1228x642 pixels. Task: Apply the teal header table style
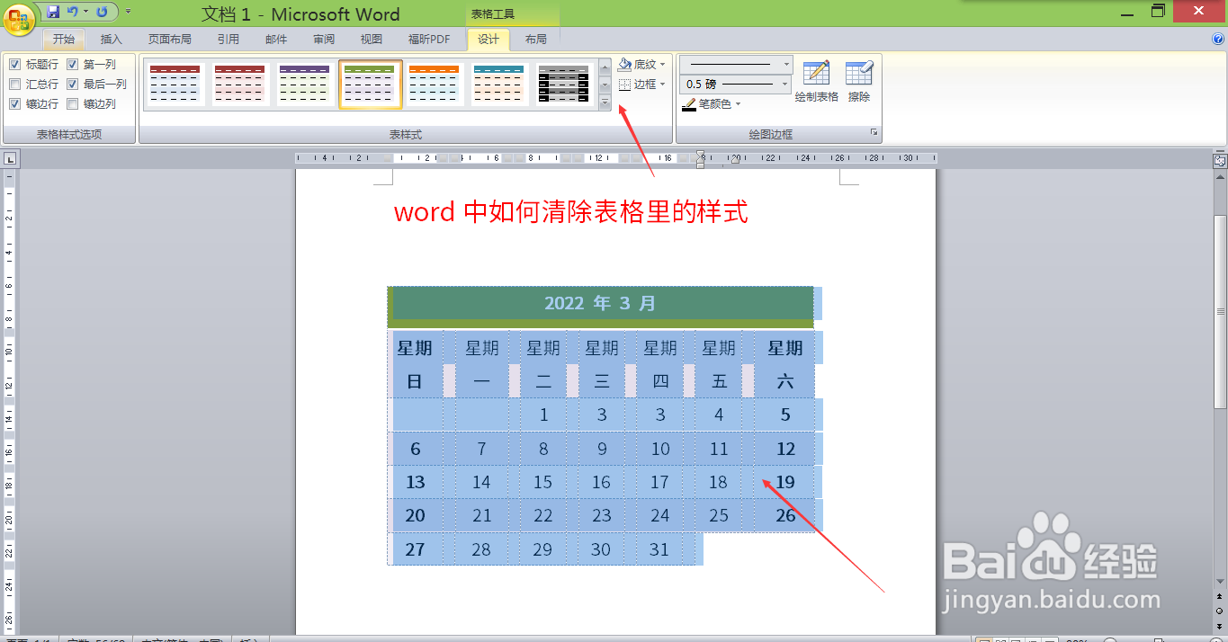[499, 85]
